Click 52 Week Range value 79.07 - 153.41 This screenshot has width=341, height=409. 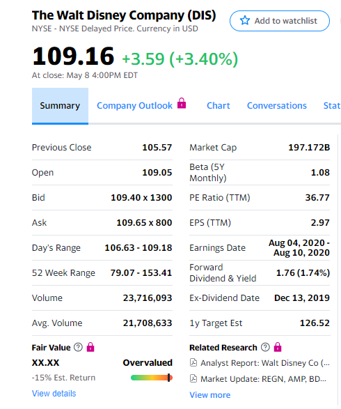[141, 273]
